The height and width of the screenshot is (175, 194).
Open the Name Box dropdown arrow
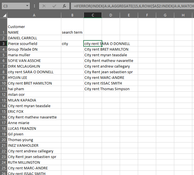pos(27,6)
